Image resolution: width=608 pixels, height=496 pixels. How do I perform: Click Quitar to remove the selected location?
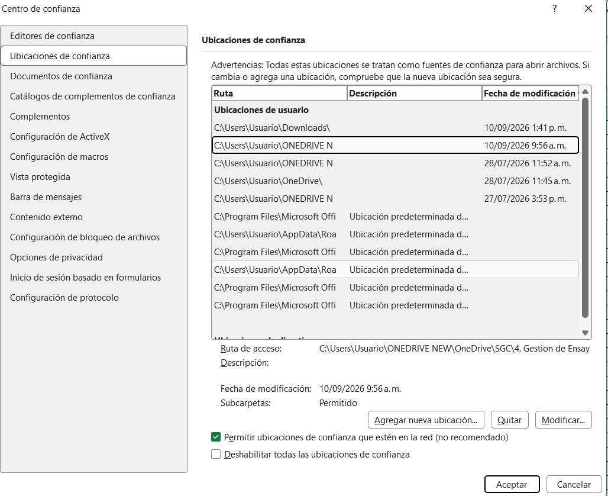click(x=509, y=420)
